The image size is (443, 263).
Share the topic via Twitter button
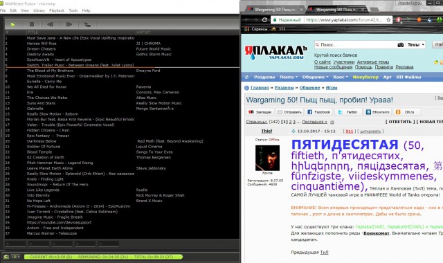(348, 112)
